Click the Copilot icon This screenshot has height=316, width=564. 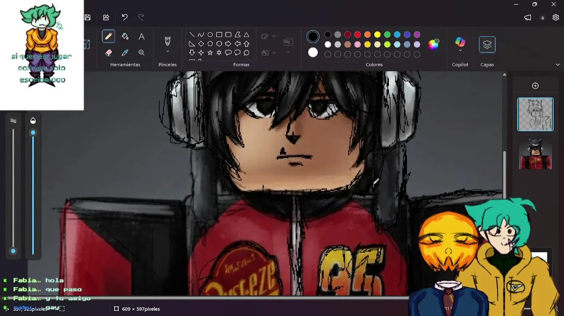[460, 42]
